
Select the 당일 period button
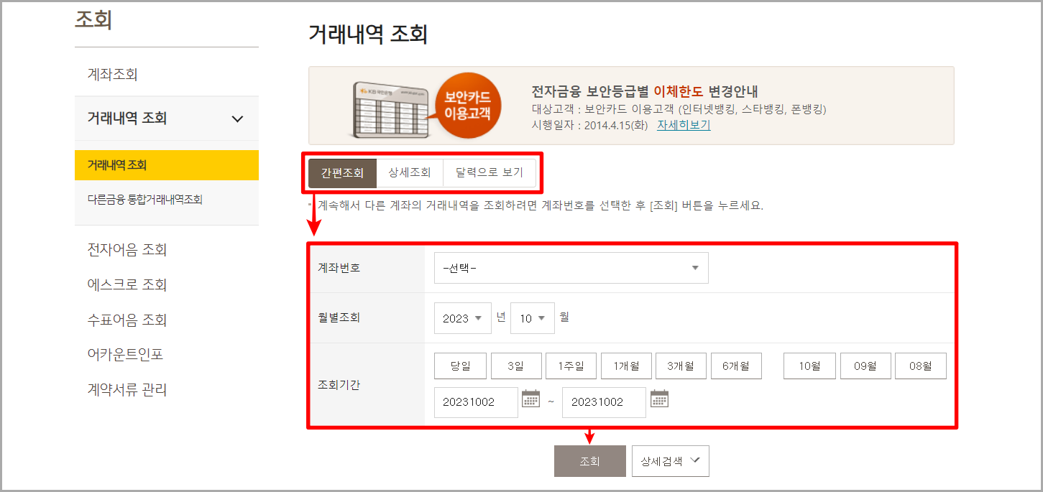coord(459,365)
